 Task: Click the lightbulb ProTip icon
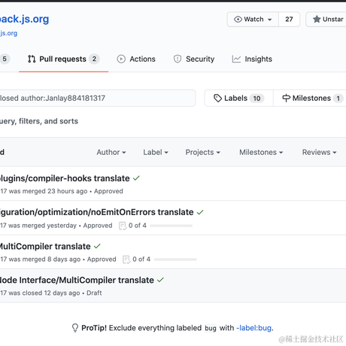pyautogui.click(x=75, y=328)
